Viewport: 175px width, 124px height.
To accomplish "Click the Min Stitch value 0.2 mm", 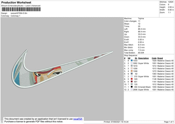I will (x=141, y=47).
